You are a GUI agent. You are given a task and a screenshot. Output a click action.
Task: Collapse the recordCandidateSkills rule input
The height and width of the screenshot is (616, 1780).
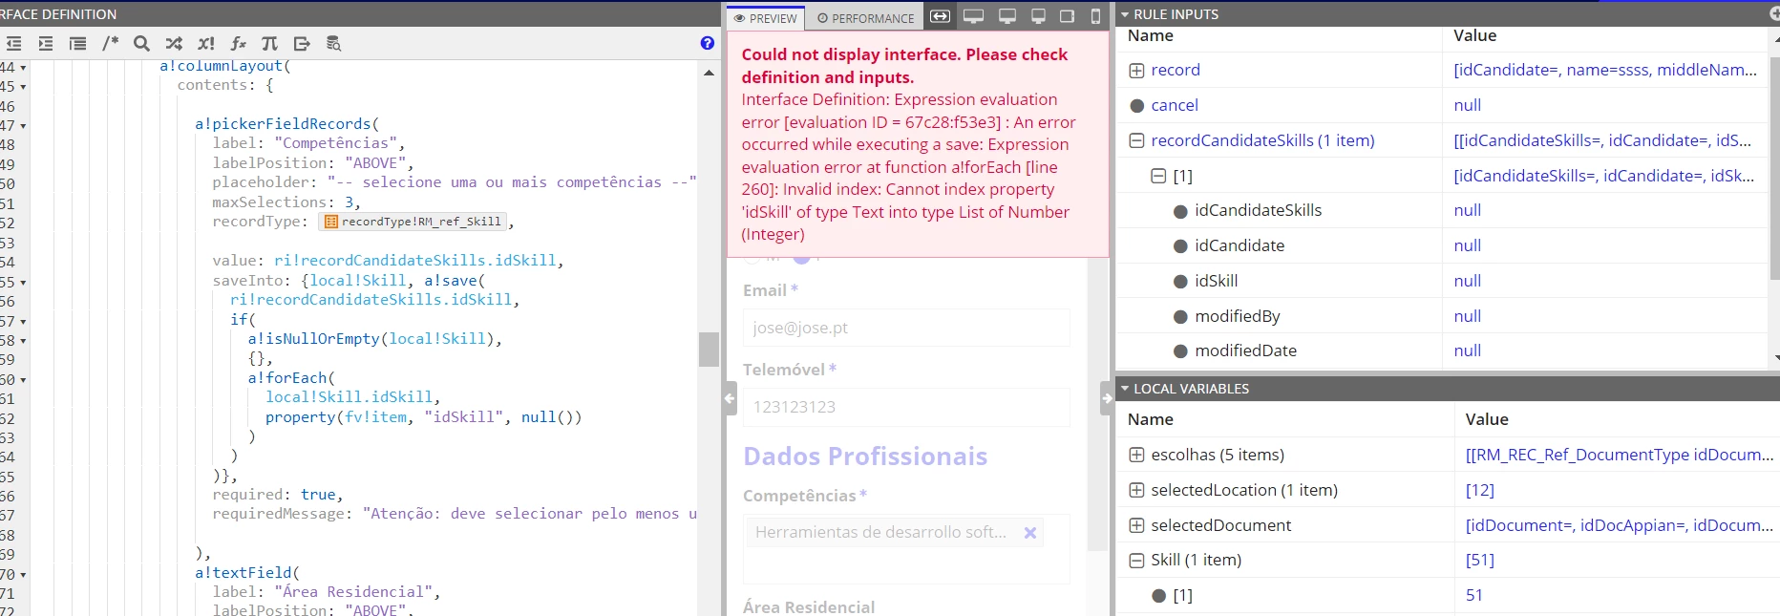(1136, 140)
